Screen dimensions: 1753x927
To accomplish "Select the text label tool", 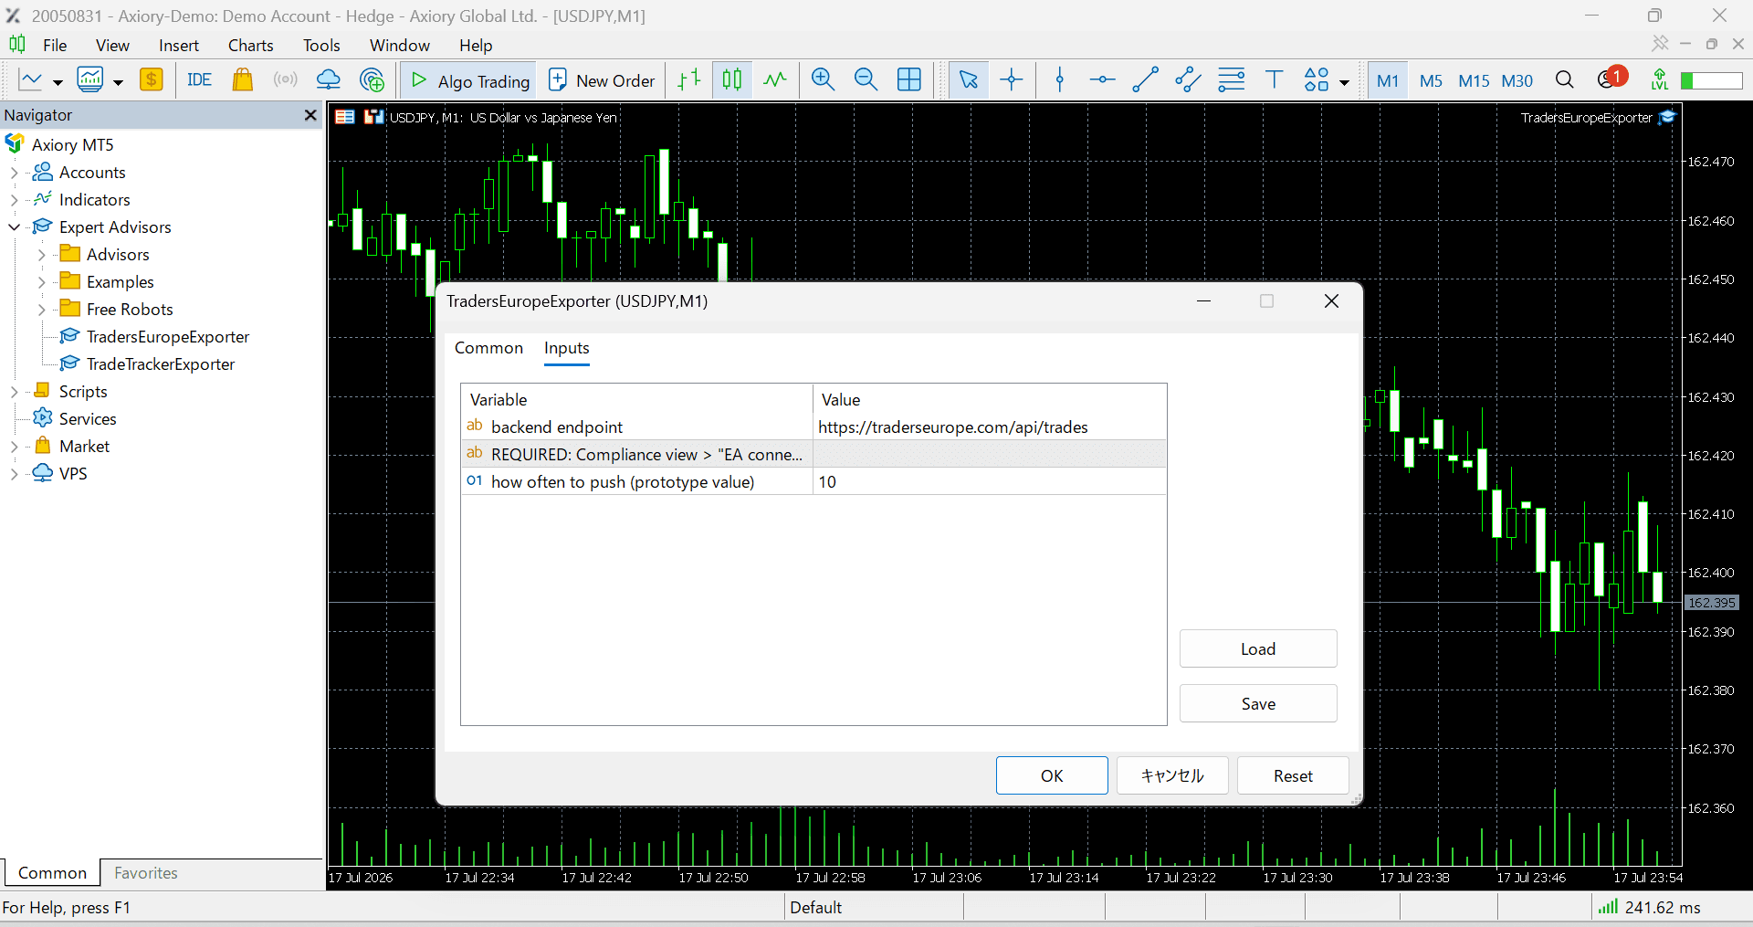I will tap(1274, 80).
